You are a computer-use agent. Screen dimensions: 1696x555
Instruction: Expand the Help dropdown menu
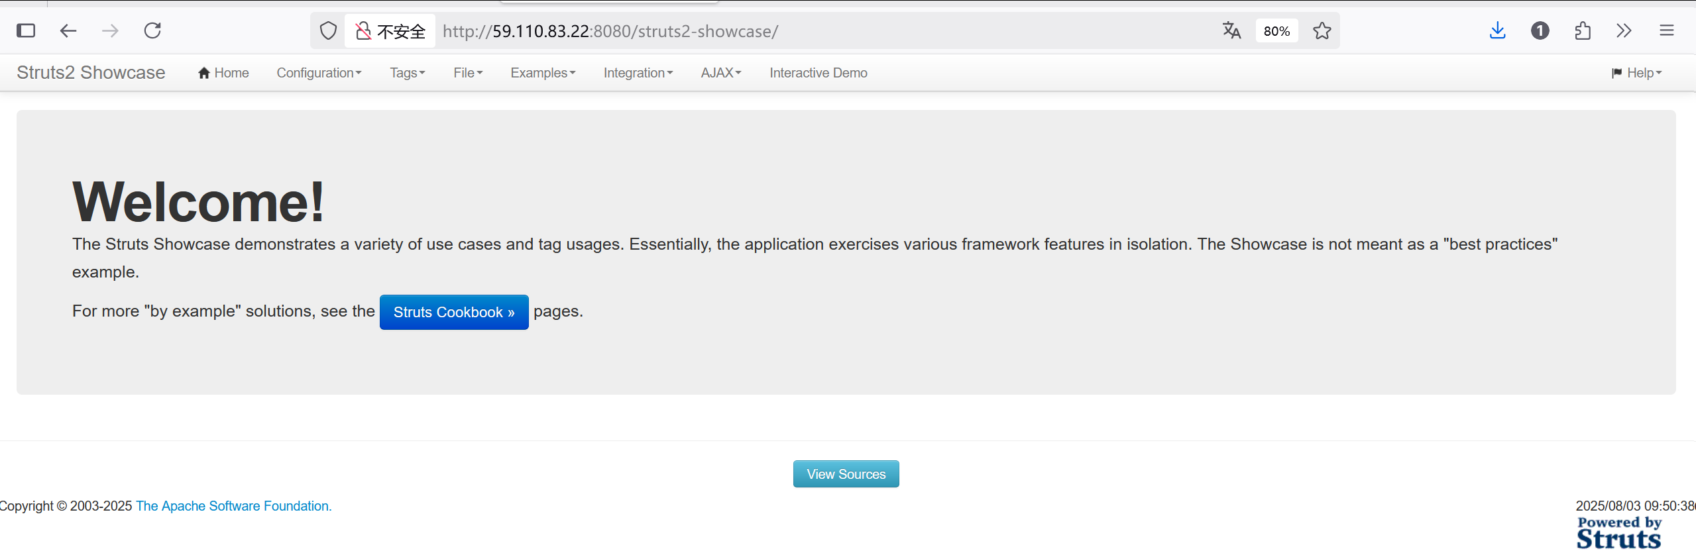point(1637,73)
